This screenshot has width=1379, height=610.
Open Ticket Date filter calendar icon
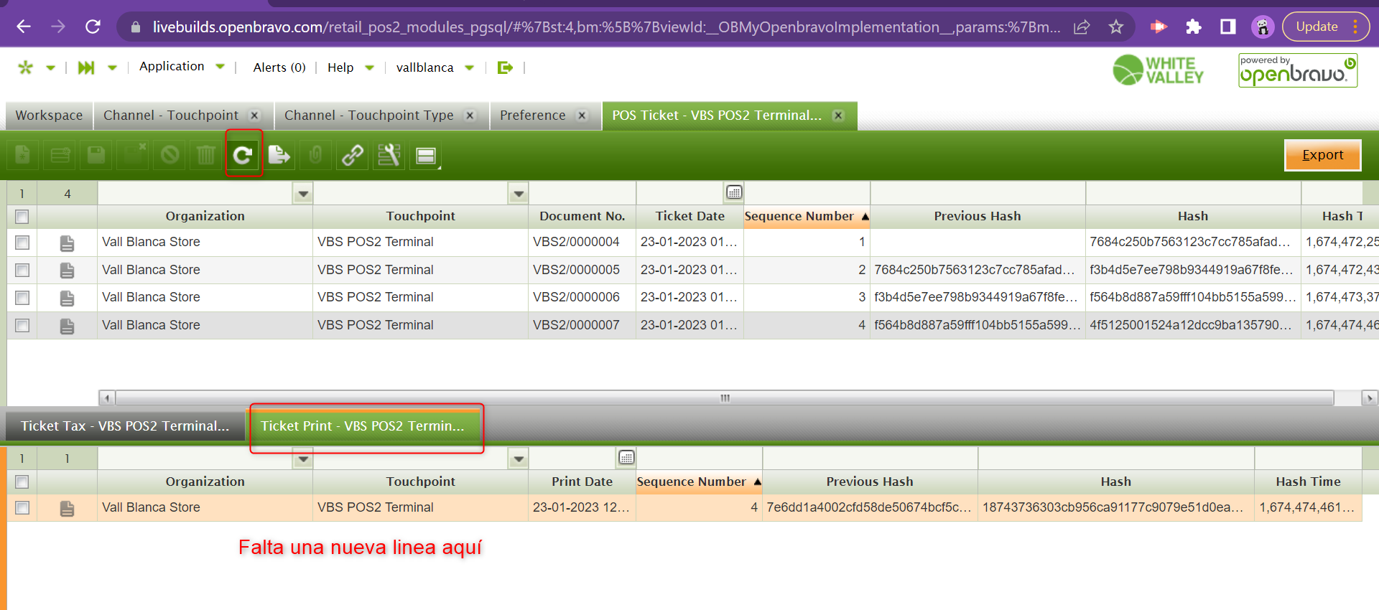click(x=734, y=192)
